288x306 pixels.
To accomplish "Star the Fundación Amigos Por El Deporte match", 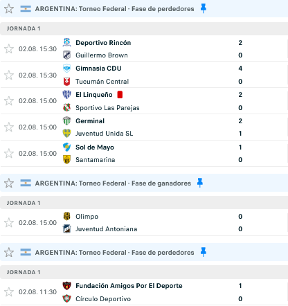I will pos(9,292).
